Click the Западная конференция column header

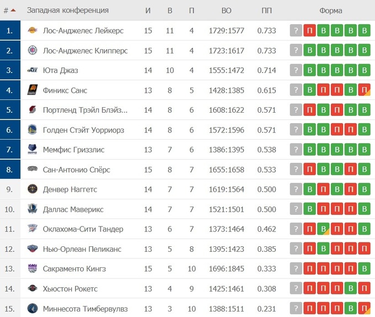pos(67,10)
